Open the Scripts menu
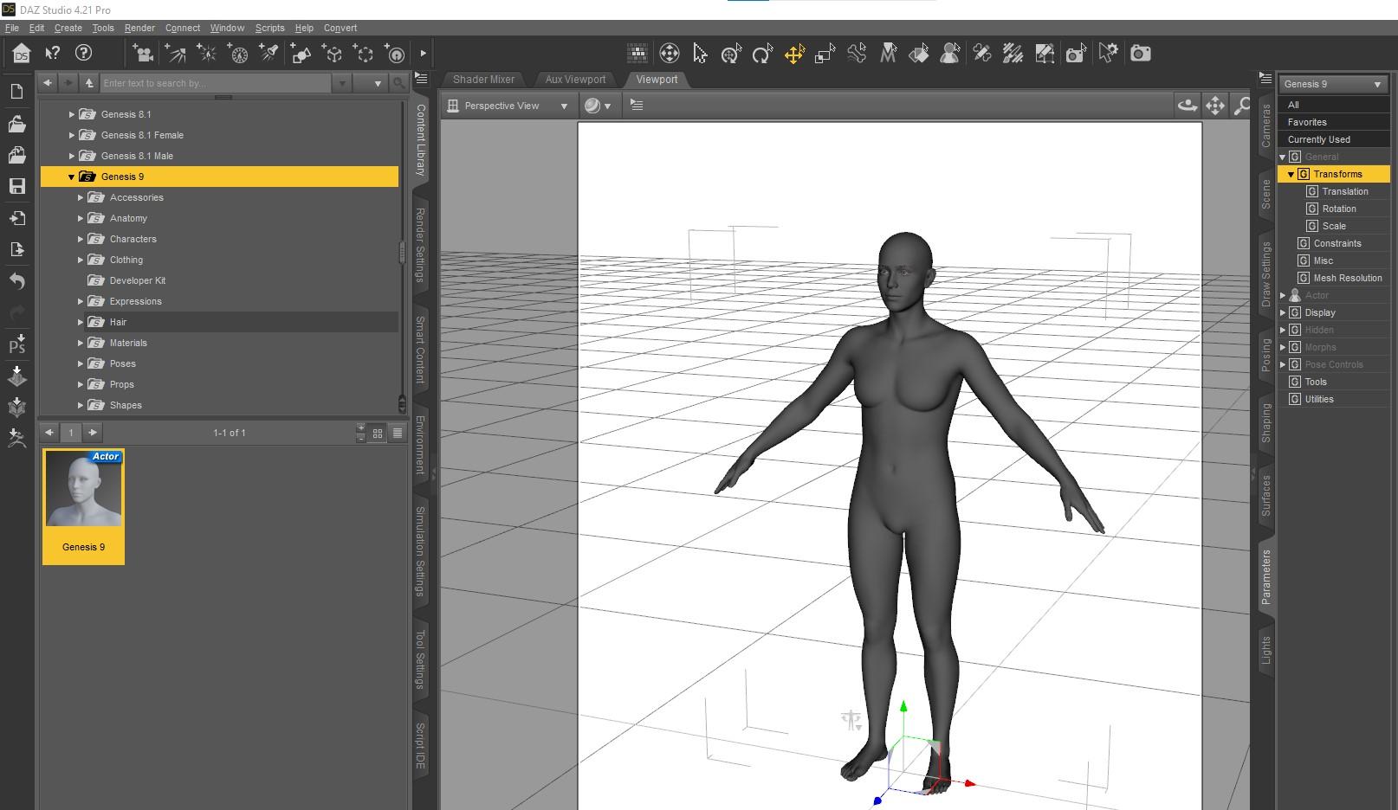1398x810 pixels. click(269, 28)
